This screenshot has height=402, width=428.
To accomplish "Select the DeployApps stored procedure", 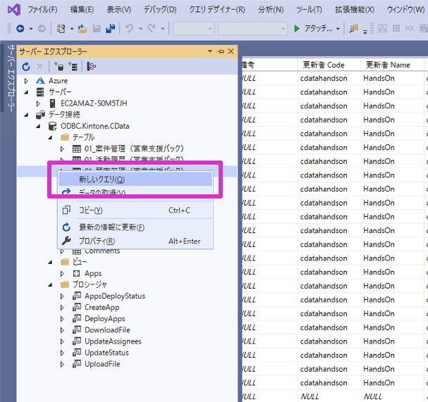I will [105, 319].
